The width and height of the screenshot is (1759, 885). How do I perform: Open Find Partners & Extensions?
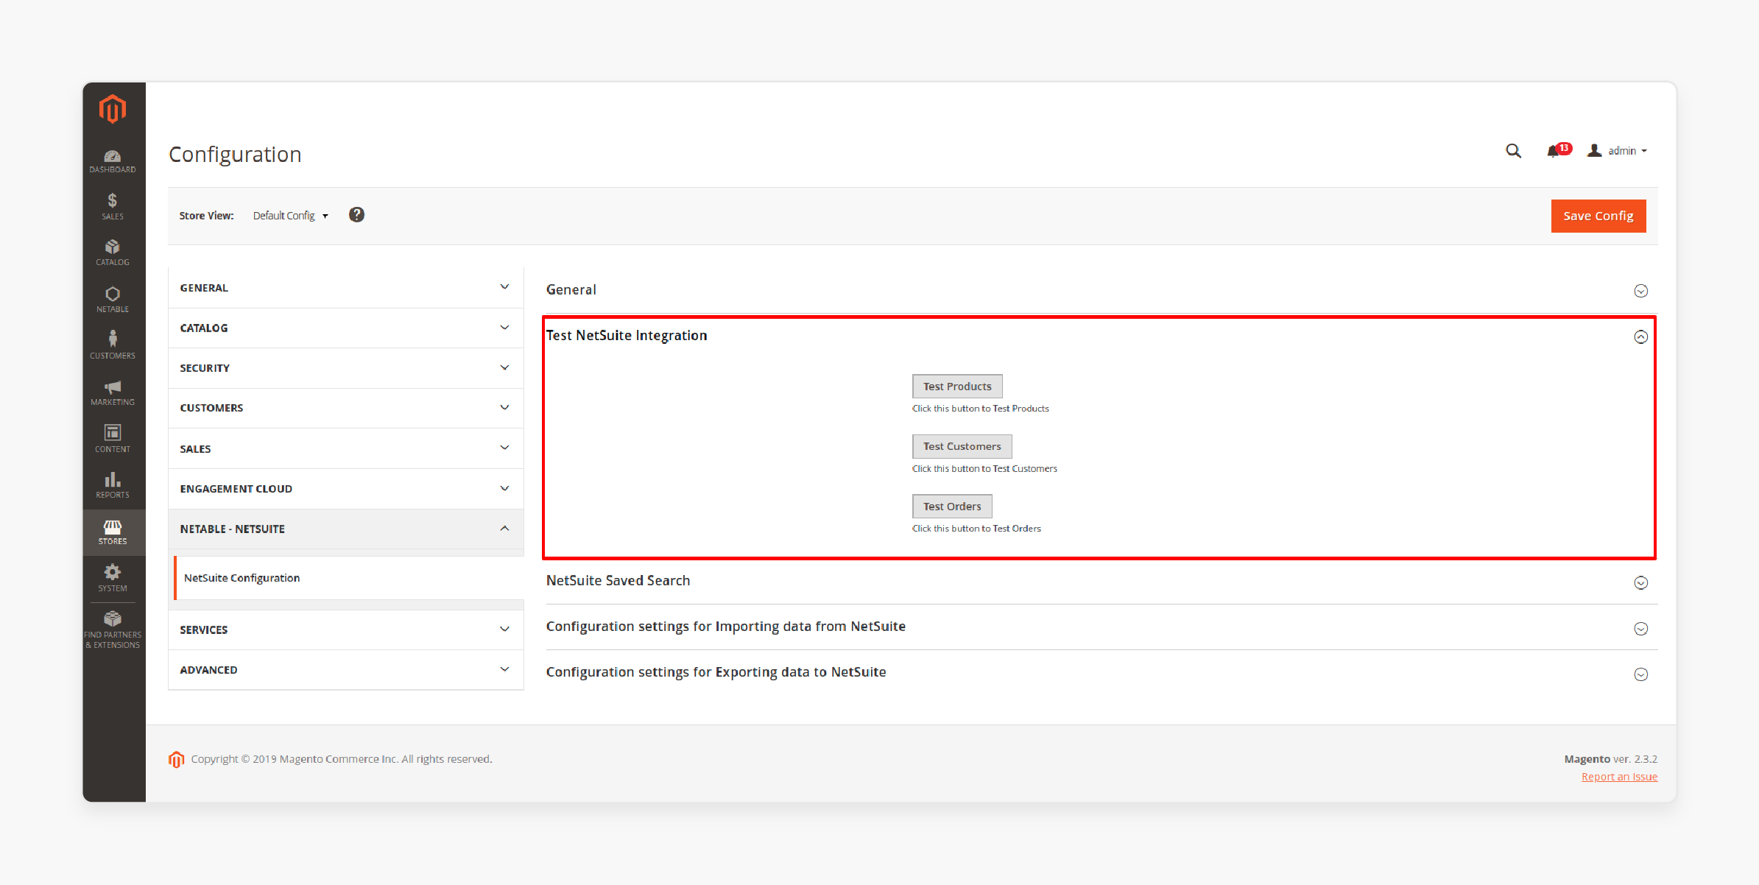(113, 630)
